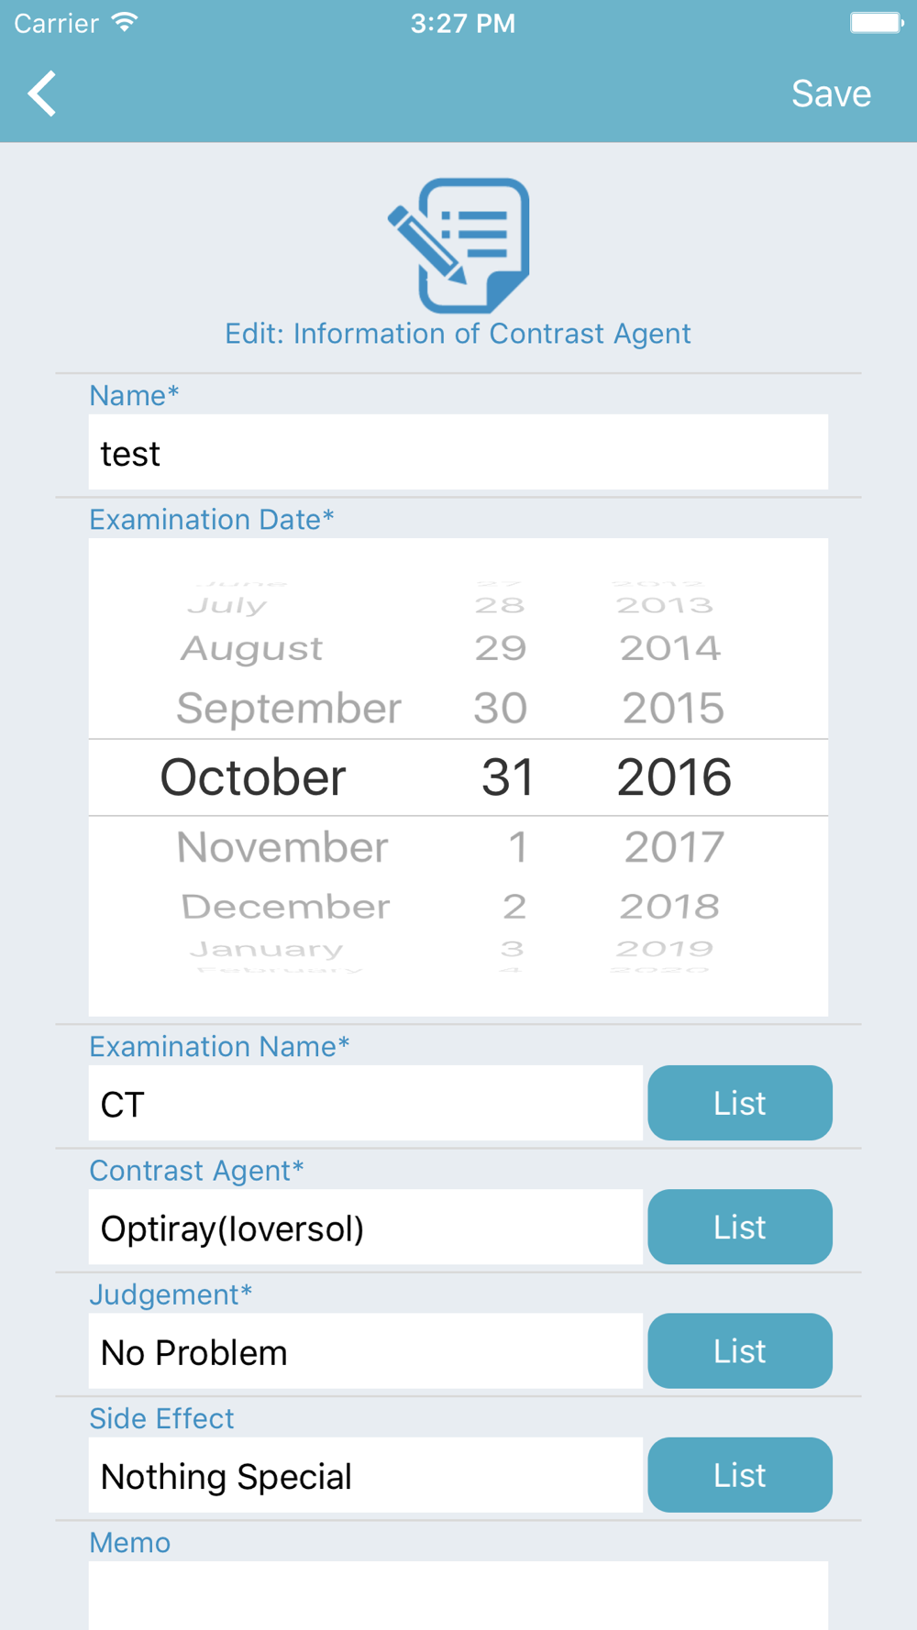The width and height of the screenshot is (917, 1630).
Task: Tap the Wi-Fi icon in status bar
Action: point(125,23)
